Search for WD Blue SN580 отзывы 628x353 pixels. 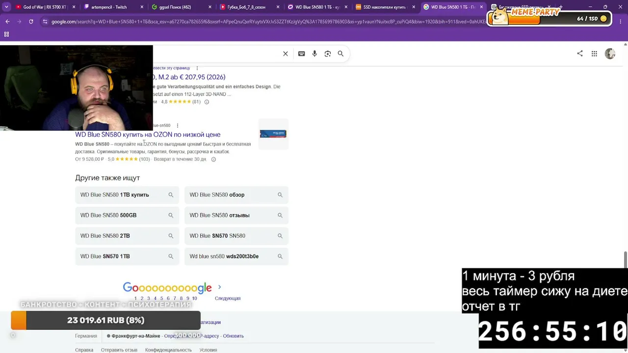236,215
